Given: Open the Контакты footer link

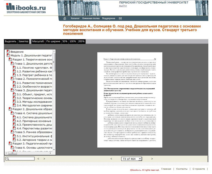Looking at the screenshot, I should (x=182, y=169).
